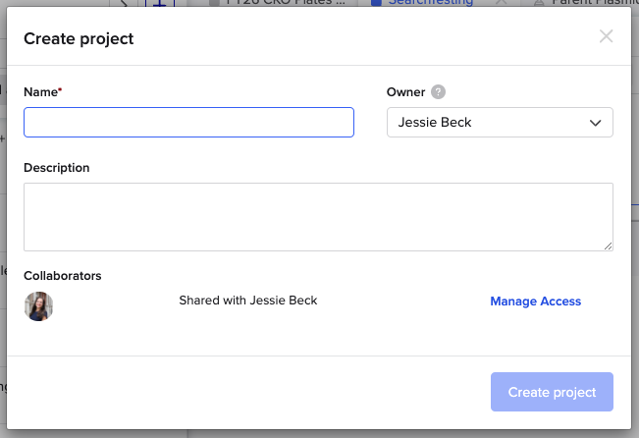Click Jessie Beck's collaborator avatar
This screenshot has width=639, height=438.
(38, 306)
